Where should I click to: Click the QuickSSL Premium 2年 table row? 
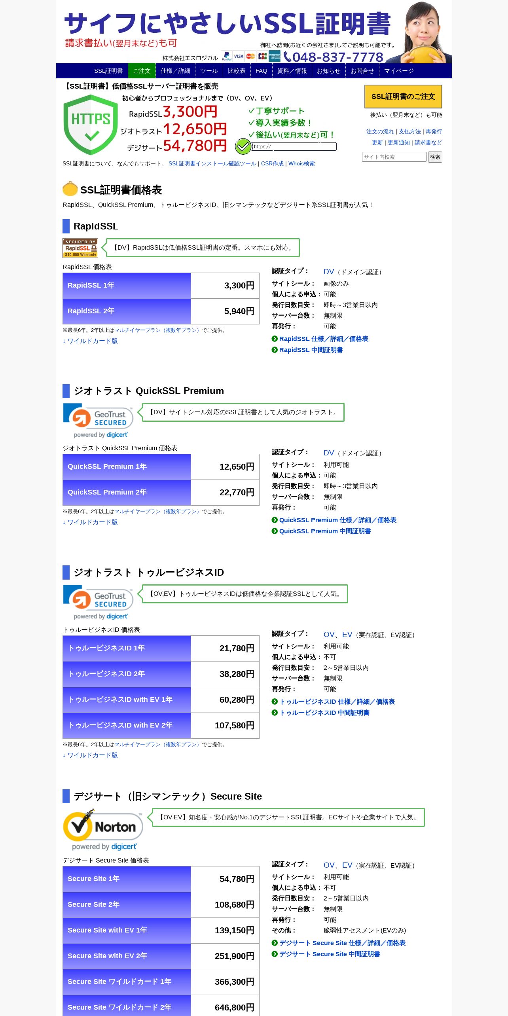[x=161, y=493]
